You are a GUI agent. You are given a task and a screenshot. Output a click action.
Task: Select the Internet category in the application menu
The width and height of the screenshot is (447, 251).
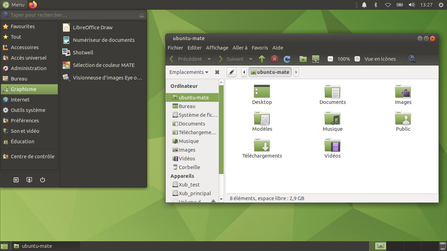point(20,100)
